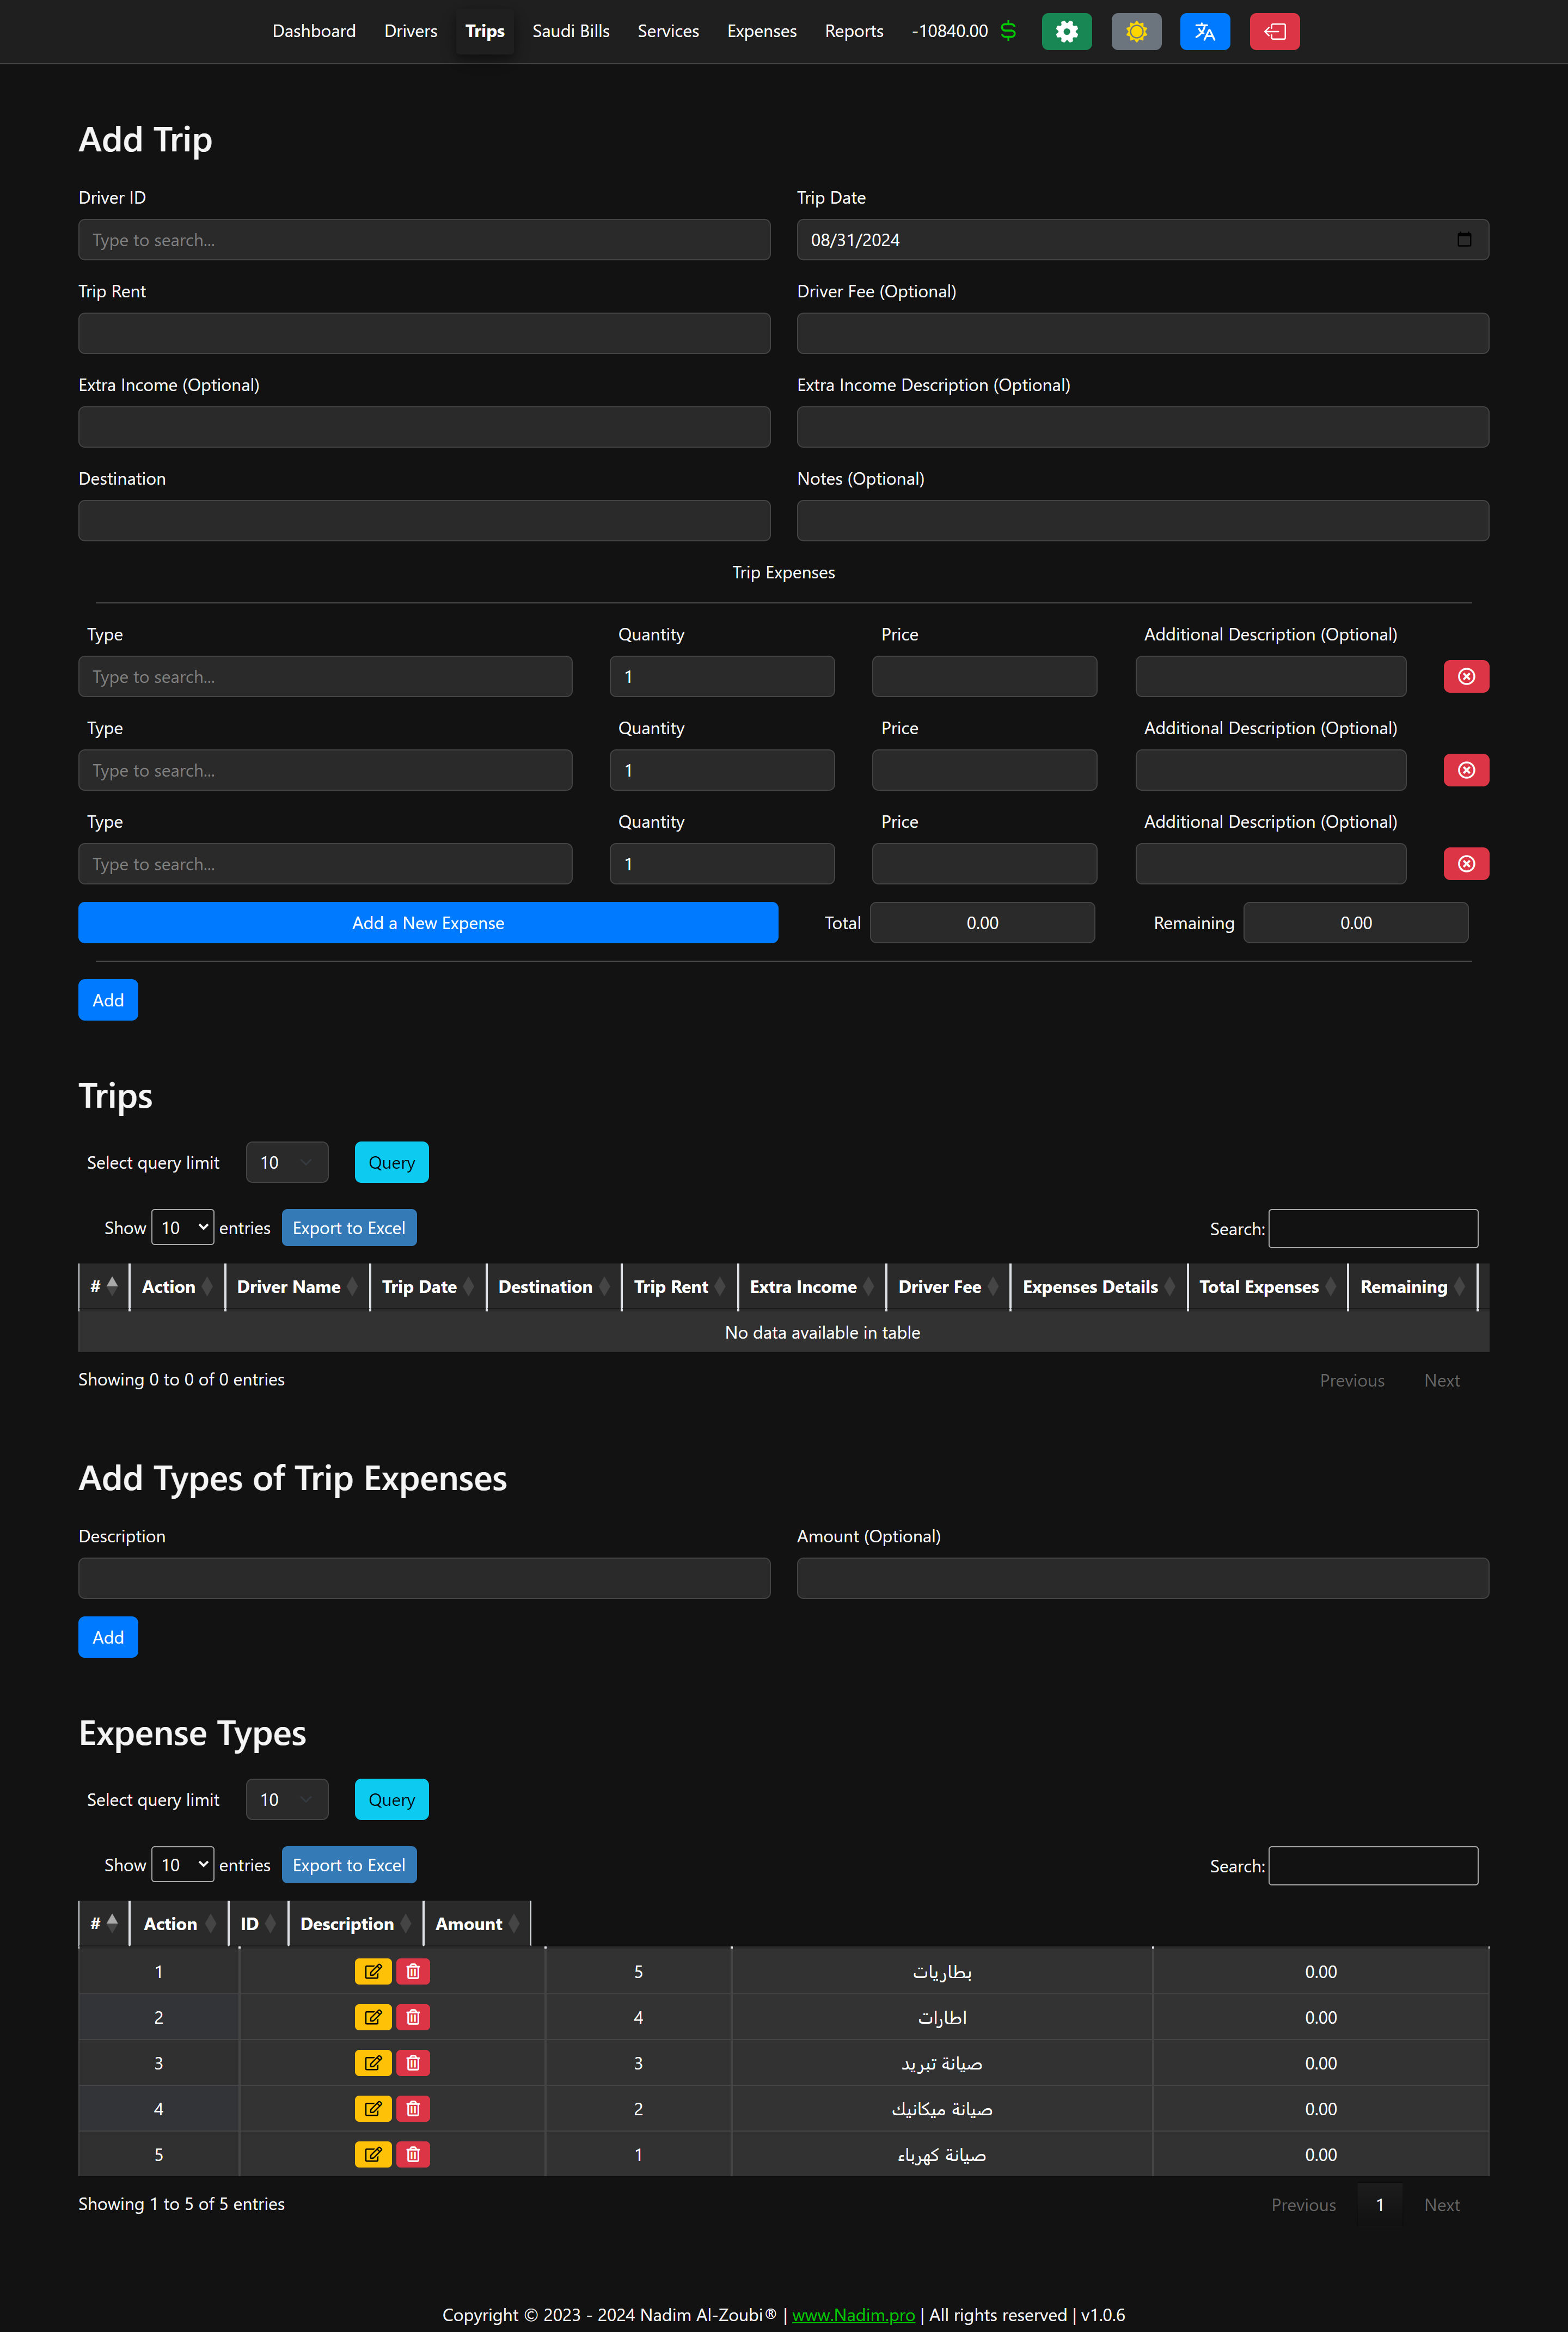Viewport: 1568px width, 2332px height.
Task: Edit expense type صيانة ميكانيك
Action: point(373,2109)
